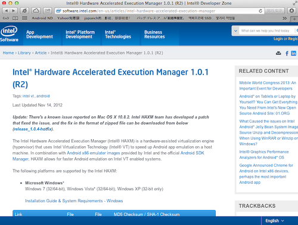
Task: Open the Downloads button in toolbar
Action: [291, 11]
